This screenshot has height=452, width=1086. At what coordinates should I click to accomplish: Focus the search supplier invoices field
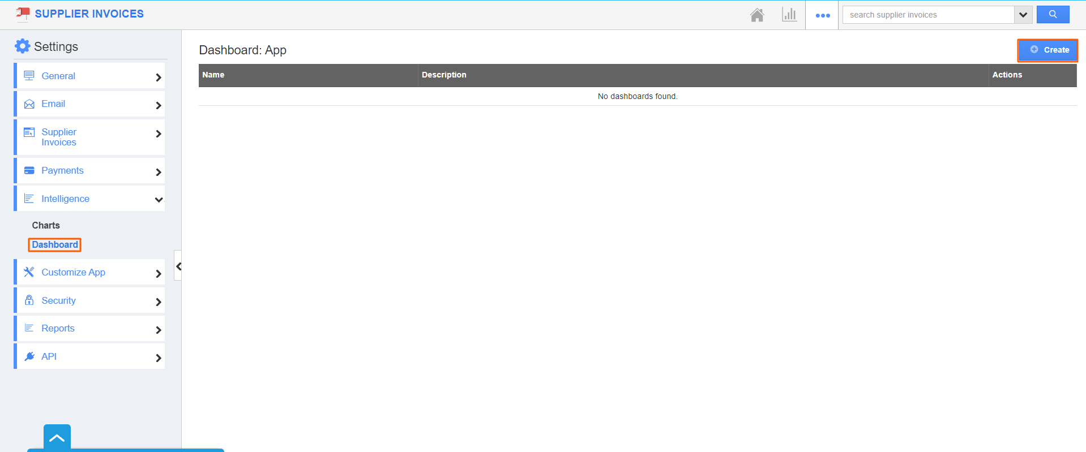tap(929, 15)
